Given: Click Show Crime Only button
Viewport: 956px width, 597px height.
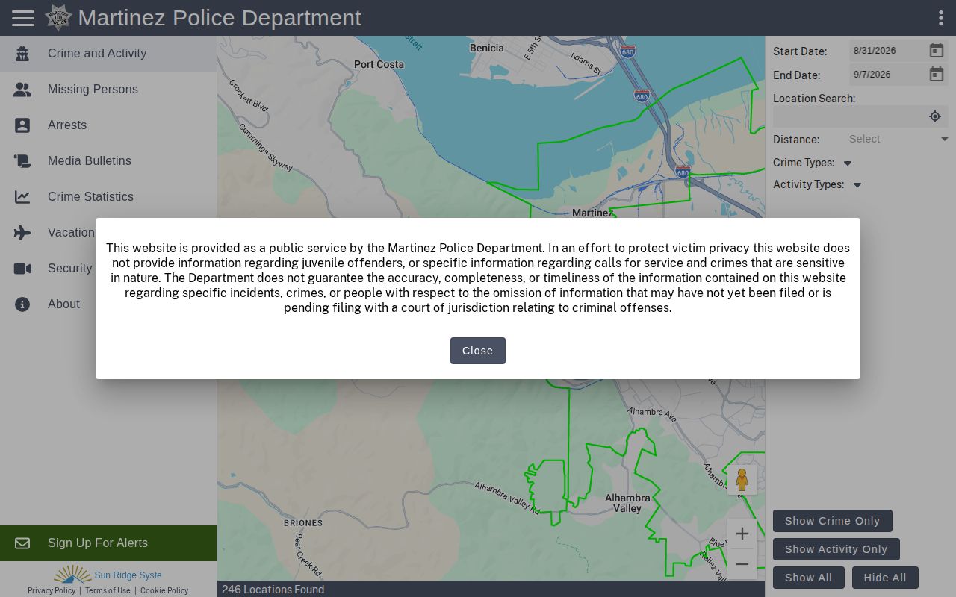Looking at the screenshot, I should (832, 521).
